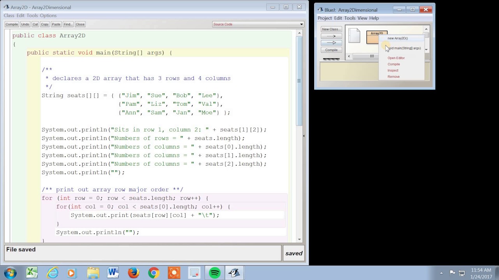This screenshot has width=499, height=280.
Task: Click the network icon in the system tray
Action: click(462, 273)
